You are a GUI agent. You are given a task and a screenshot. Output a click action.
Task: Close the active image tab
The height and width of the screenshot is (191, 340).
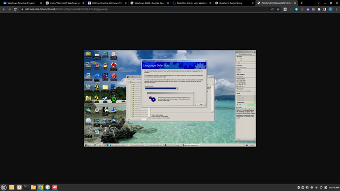(295, 3)
